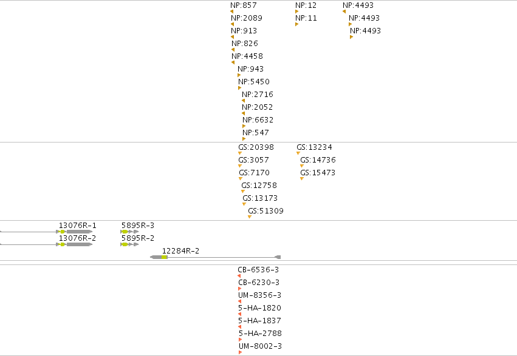Viewport: 517px width, 356px height.
Task: Select the GS:15473 insertion label
Action: pyautogui.click(x=318, y=173)
